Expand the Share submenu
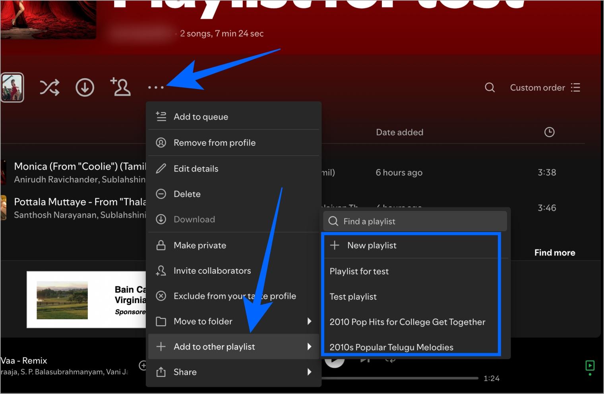Image resolution: width=604 pixels, height=394 pixels. coord(234,372)
